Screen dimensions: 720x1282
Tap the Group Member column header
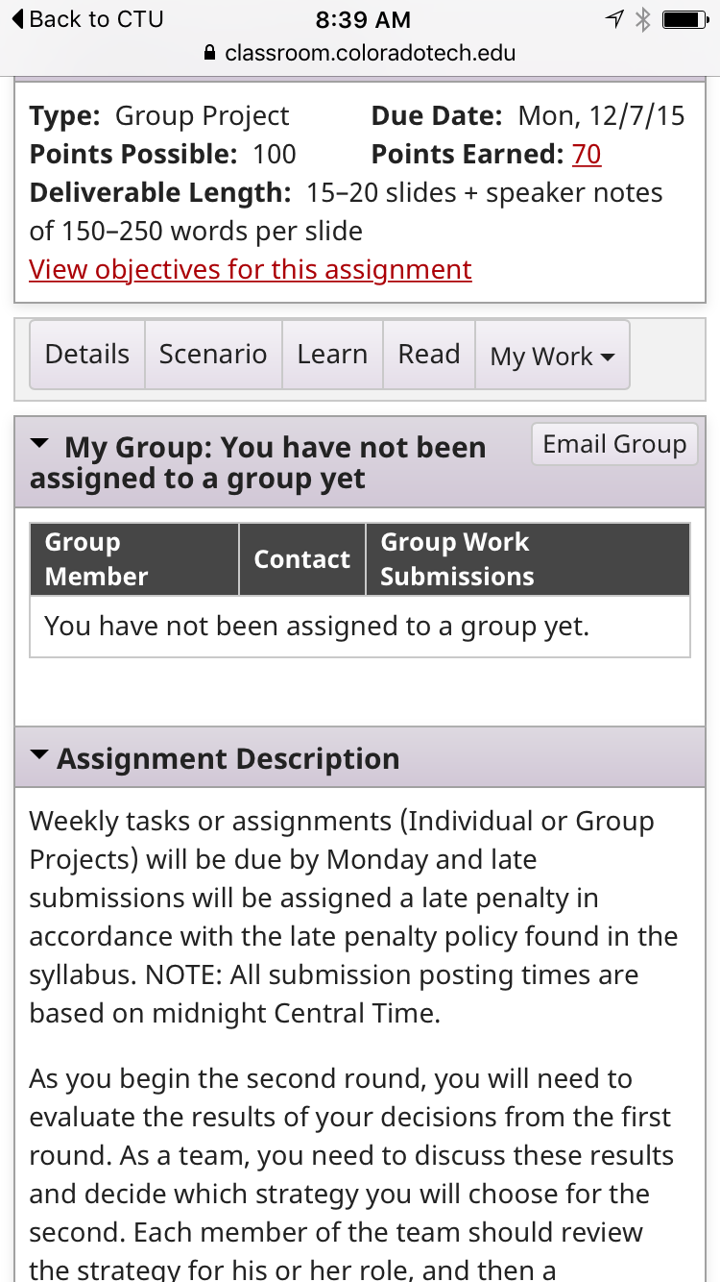[x=134, y=559]
